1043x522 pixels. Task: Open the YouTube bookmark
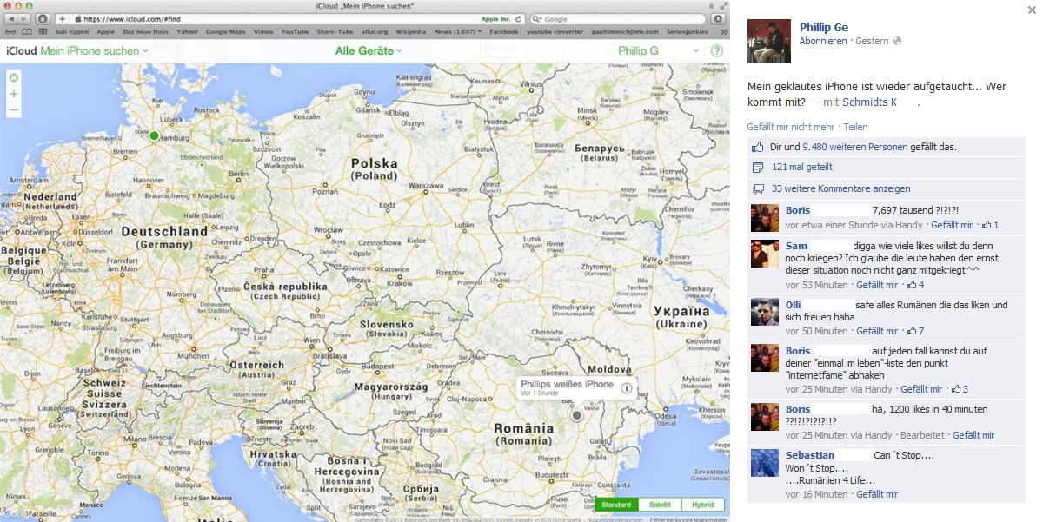click(x=295, y=31)
